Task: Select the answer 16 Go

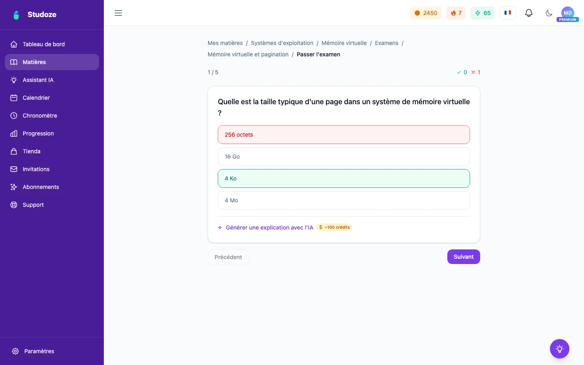Action: click(344, 157)
